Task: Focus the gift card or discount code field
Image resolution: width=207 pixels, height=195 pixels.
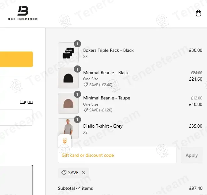Action: coord(117,155)
